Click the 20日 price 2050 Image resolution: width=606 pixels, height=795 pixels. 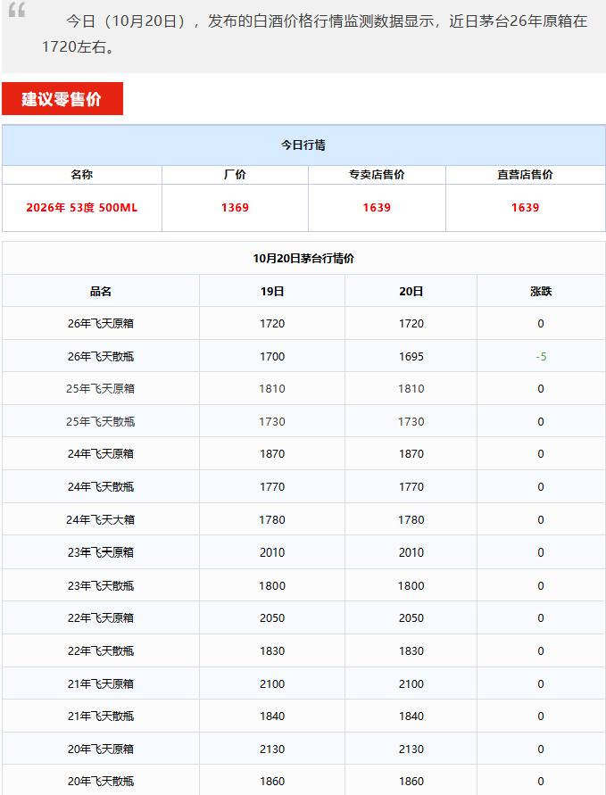[x=411, y=618]
